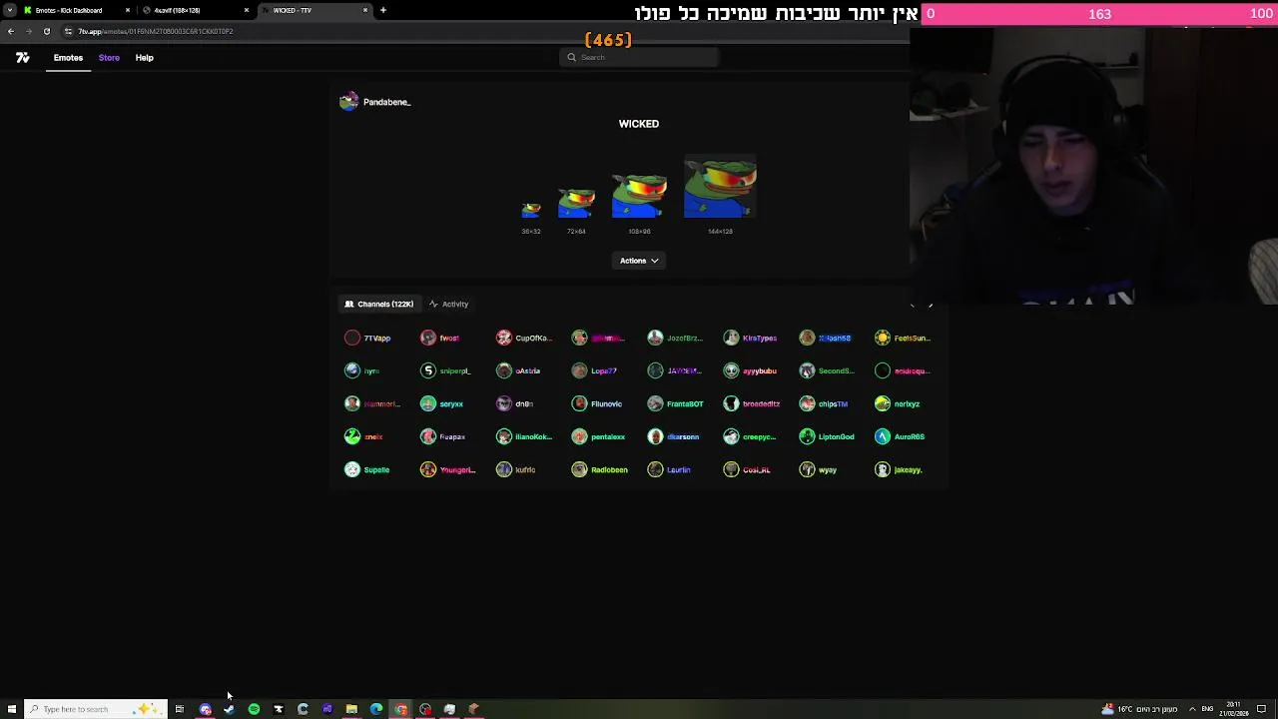1278x719 pixels.
Task: Open fwost channel
Action: point(439,338)
